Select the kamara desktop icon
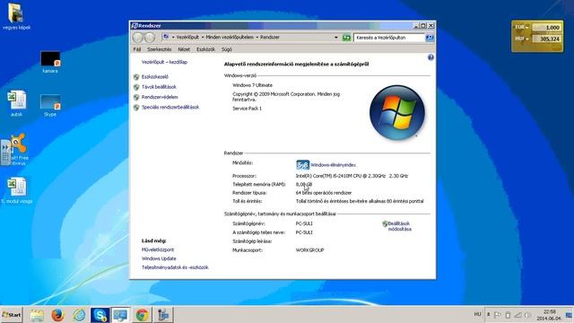The image size is (574, 323). click(50, 62)
